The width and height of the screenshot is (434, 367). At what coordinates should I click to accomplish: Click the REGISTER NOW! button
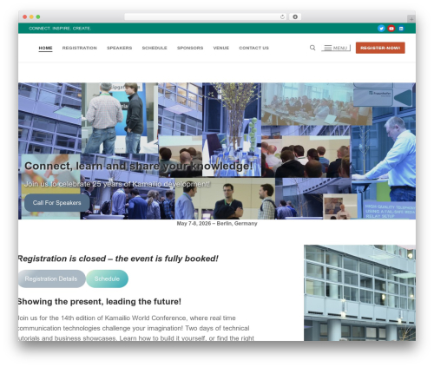380,48
